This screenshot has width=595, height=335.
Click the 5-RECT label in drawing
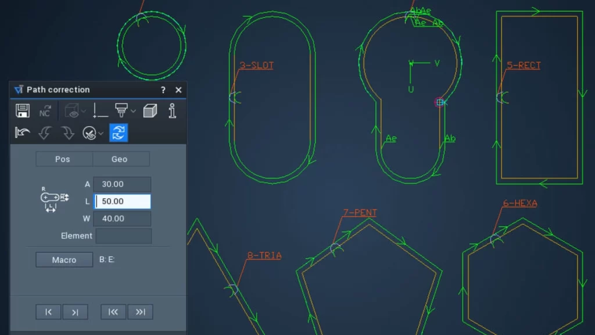pyautogui.click(x=524, y=66)
